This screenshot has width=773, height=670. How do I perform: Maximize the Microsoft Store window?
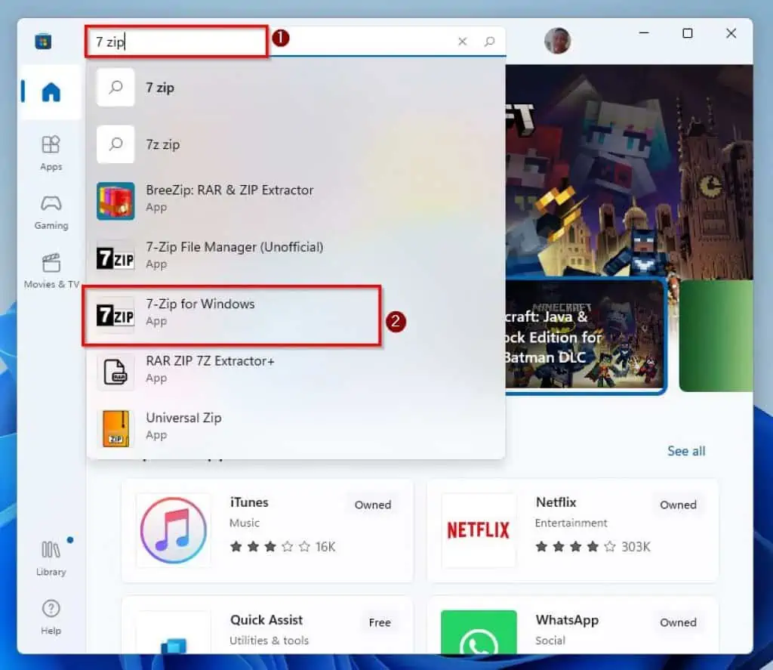click(687, 33)
